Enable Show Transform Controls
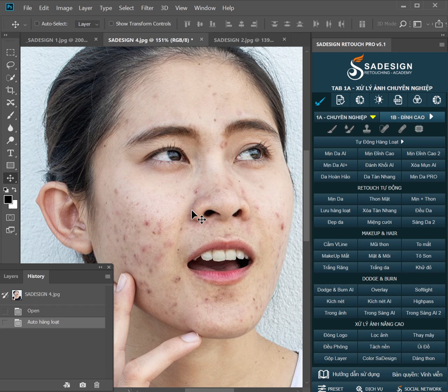Screen dimensions: 448x392 click(x=111, y=23)
